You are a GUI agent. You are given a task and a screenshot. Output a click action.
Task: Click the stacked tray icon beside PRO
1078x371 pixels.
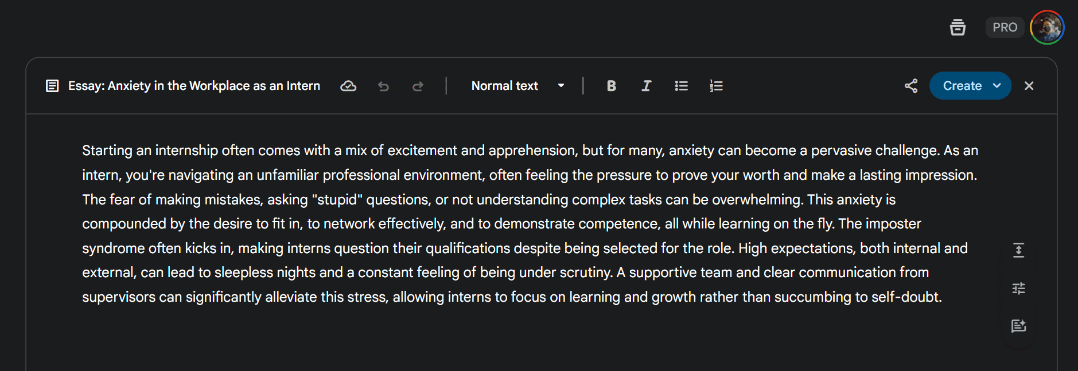[x=958, y=27]
